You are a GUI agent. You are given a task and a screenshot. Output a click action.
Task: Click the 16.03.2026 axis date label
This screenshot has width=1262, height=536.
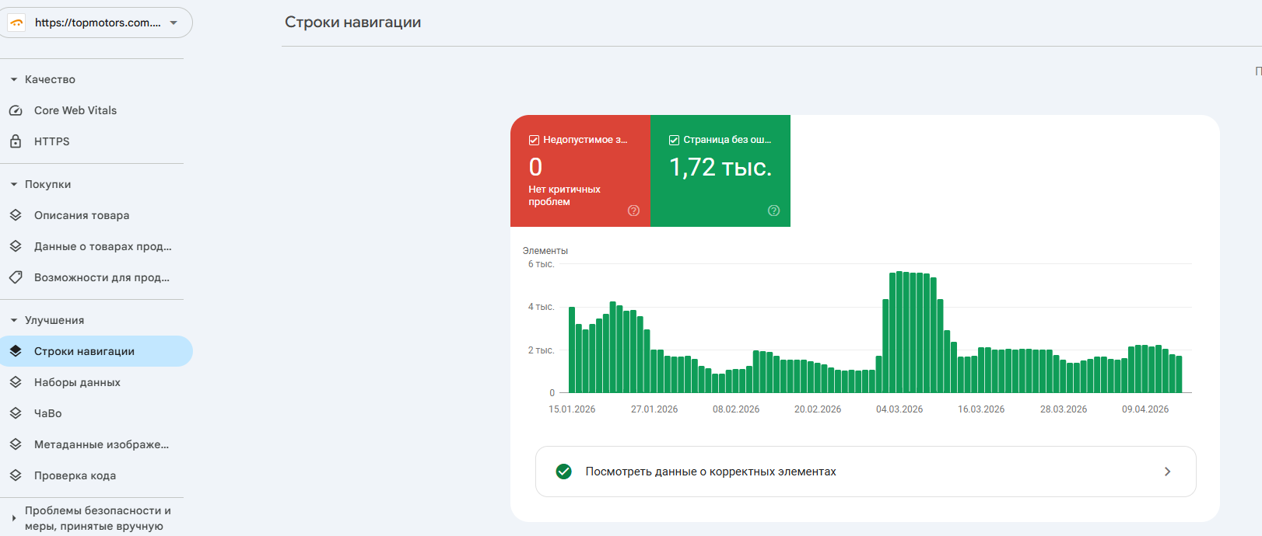981,409
